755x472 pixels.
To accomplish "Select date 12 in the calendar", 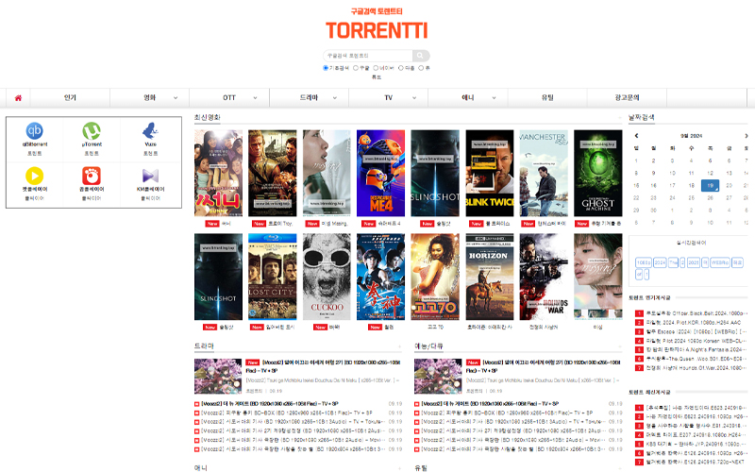I will click(710, 173).
